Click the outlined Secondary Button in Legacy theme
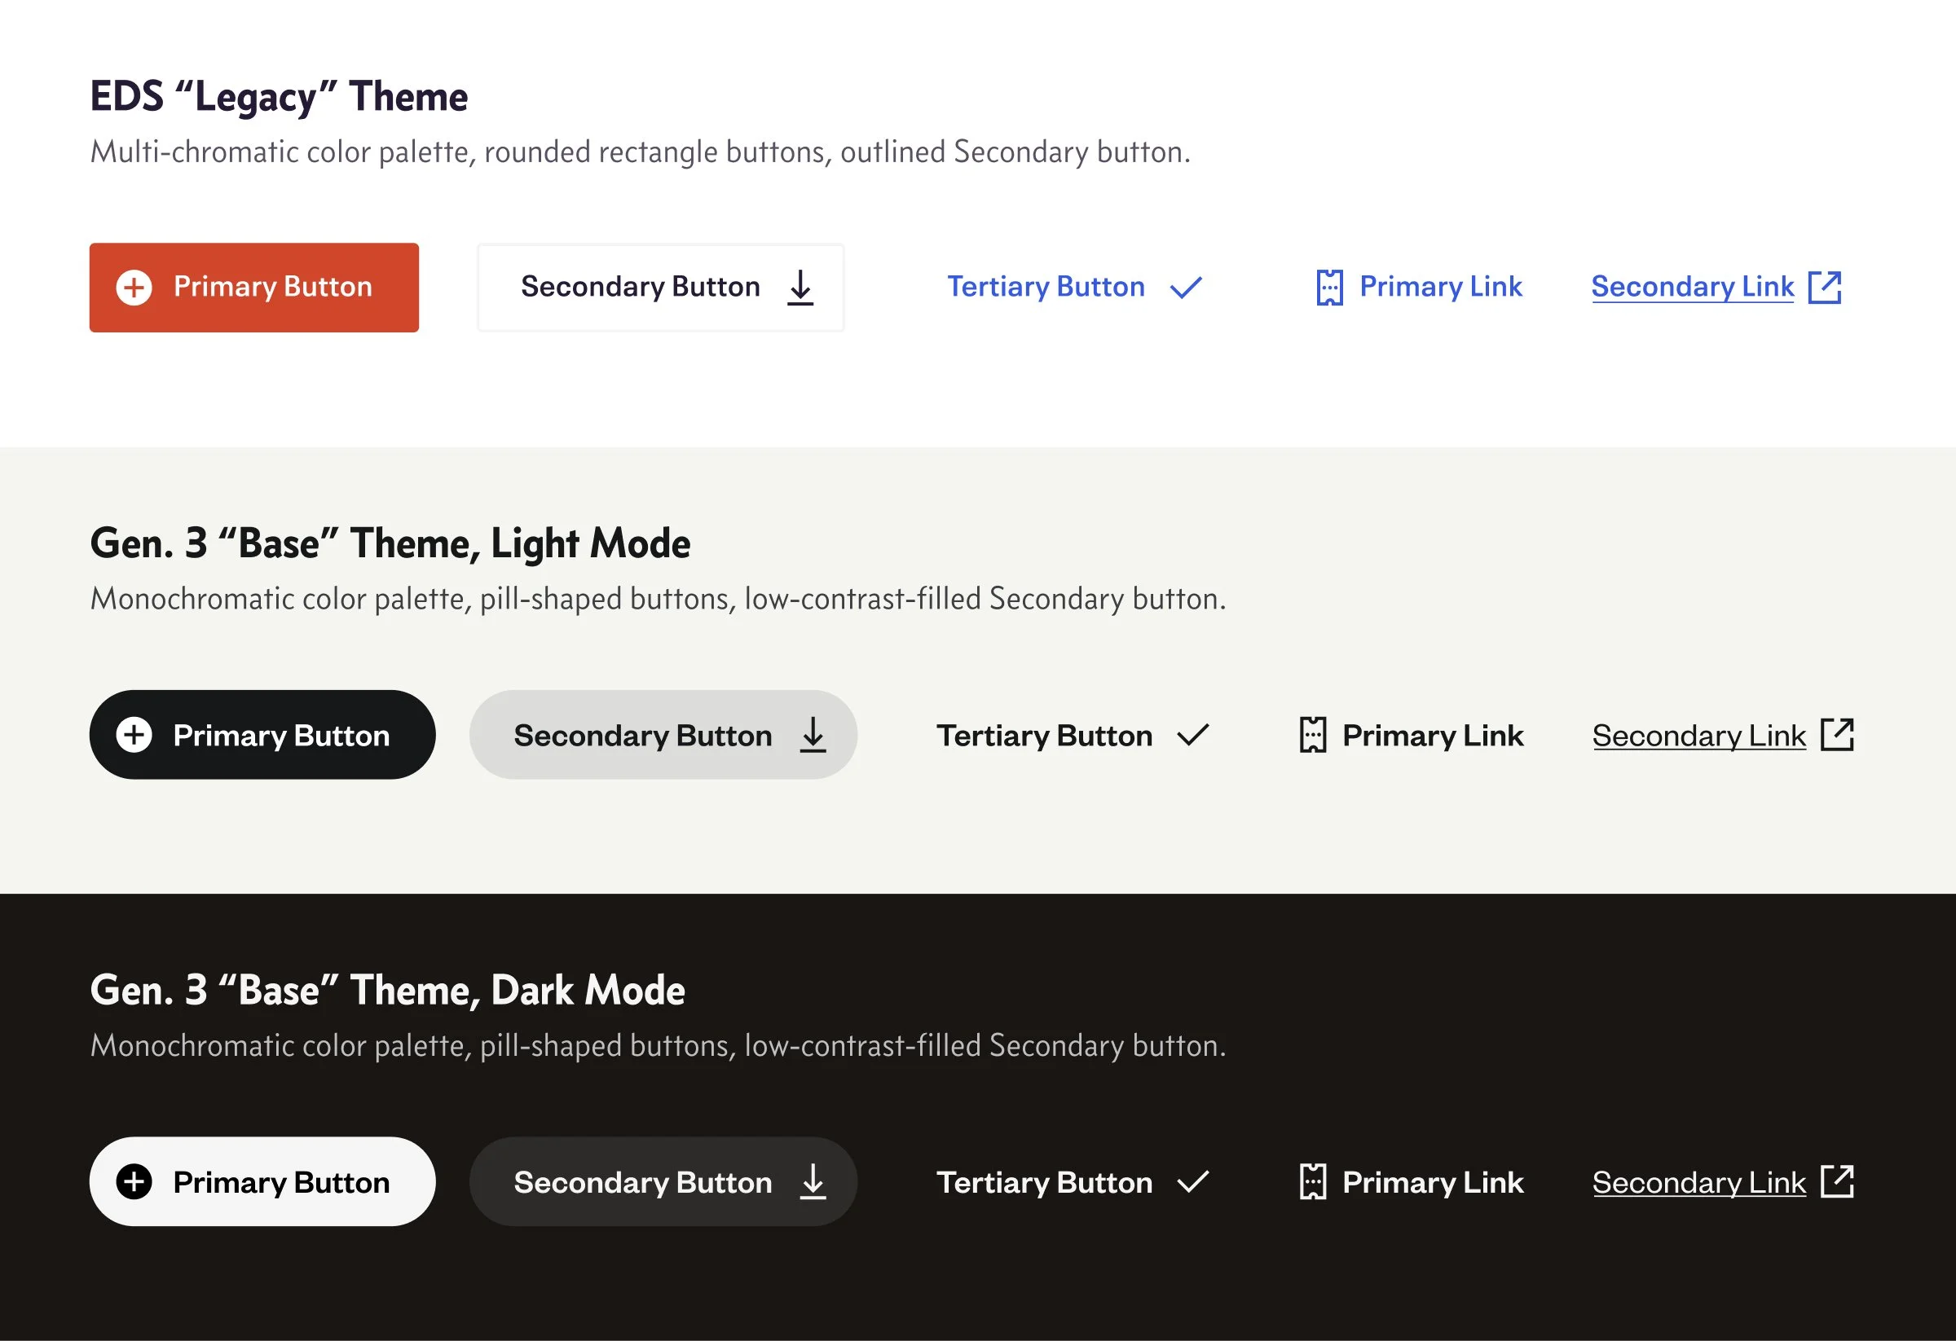1956x1341 pixels. click(661, 288)
